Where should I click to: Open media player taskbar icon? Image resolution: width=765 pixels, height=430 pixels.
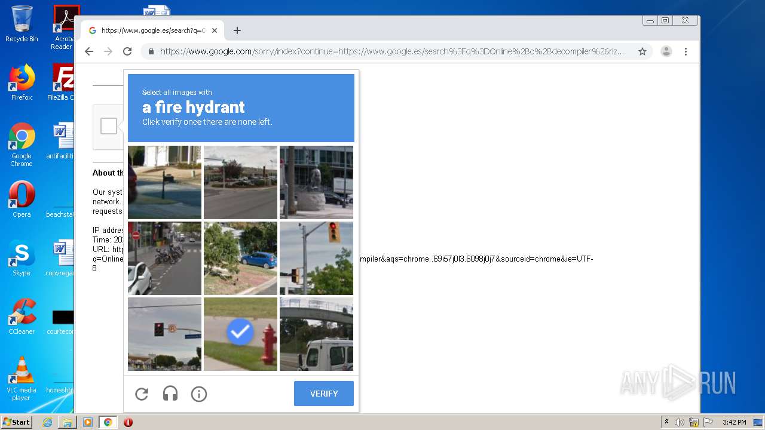point(88,422)
